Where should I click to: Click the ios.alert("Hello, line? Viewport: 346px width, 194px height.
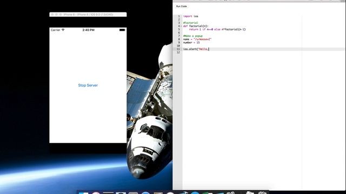(196, 49)
